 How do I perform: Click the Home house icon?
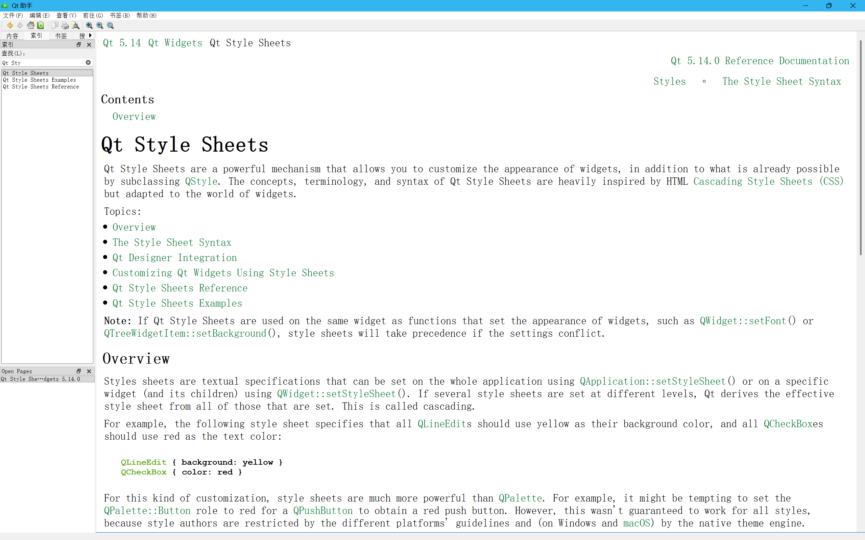[x=31, y=25]
